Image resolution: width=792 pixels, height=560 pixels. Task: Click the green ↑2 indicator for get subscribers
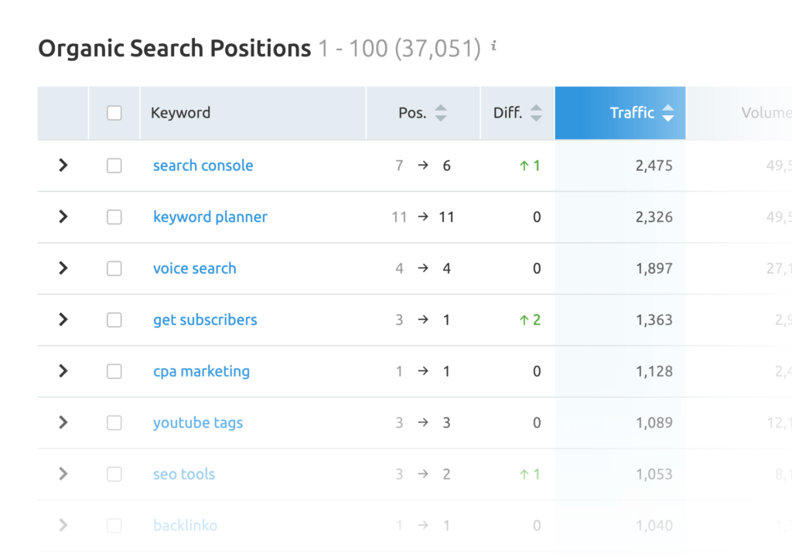tap(529, 319)
